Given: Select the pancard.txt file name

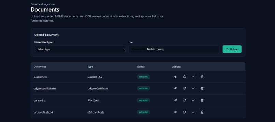Looking at the screenshot, I should 40,100.
